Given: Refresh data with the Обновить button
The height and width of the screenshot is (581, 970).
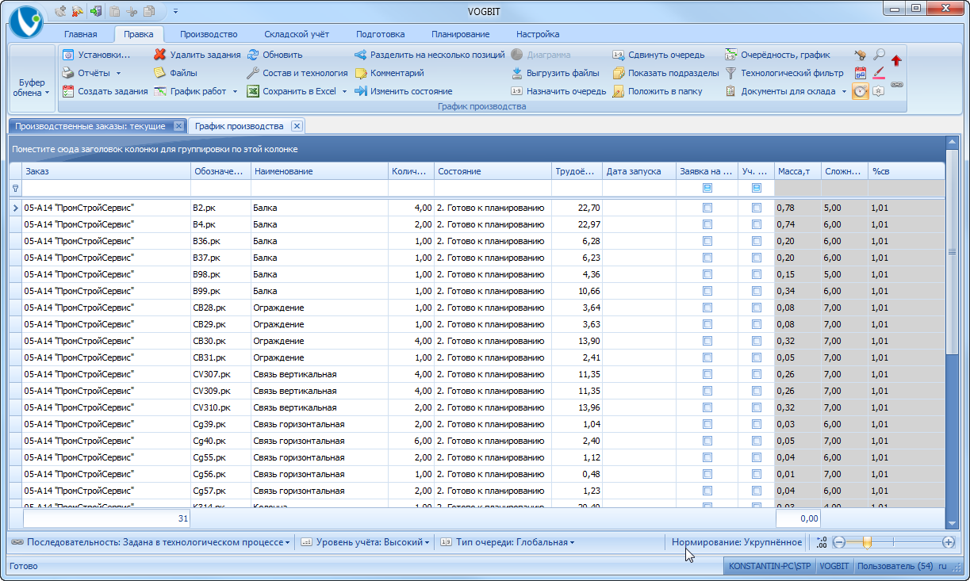Looking at the screenshot, I should pos(274,55).
